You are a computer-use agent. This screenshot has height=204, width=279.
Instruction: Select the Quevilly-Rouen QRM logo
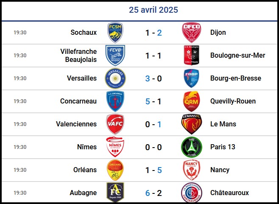coord(191,101)
